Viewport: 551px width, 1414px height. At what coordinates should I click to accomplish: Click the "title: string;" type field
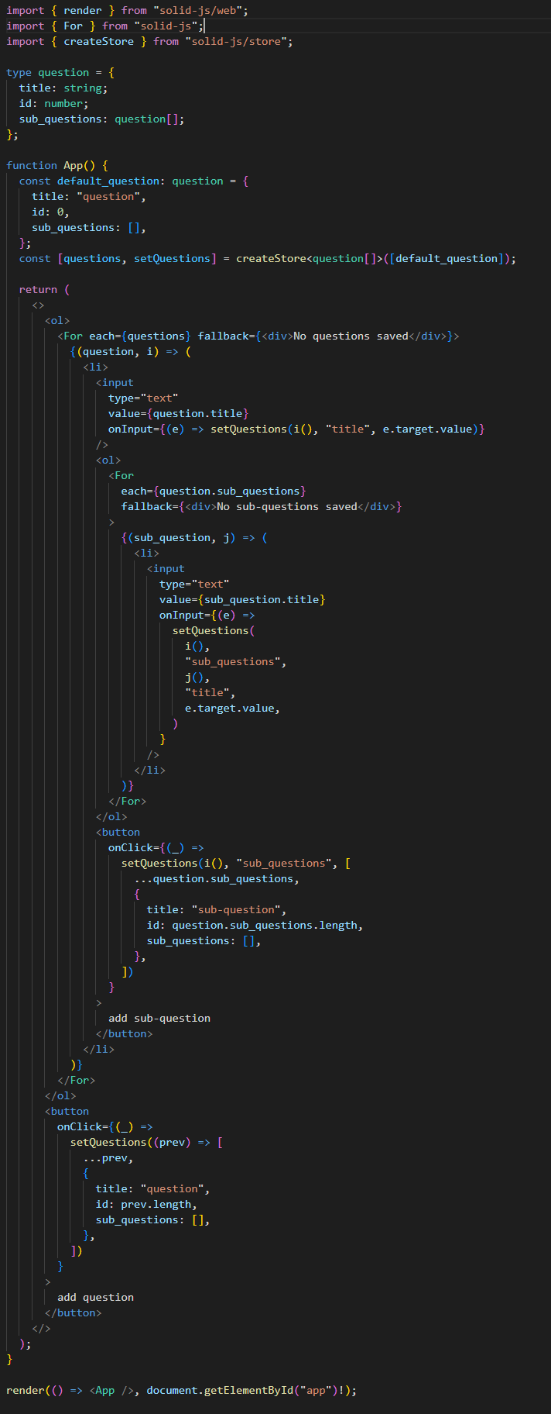tap(63, 88)
